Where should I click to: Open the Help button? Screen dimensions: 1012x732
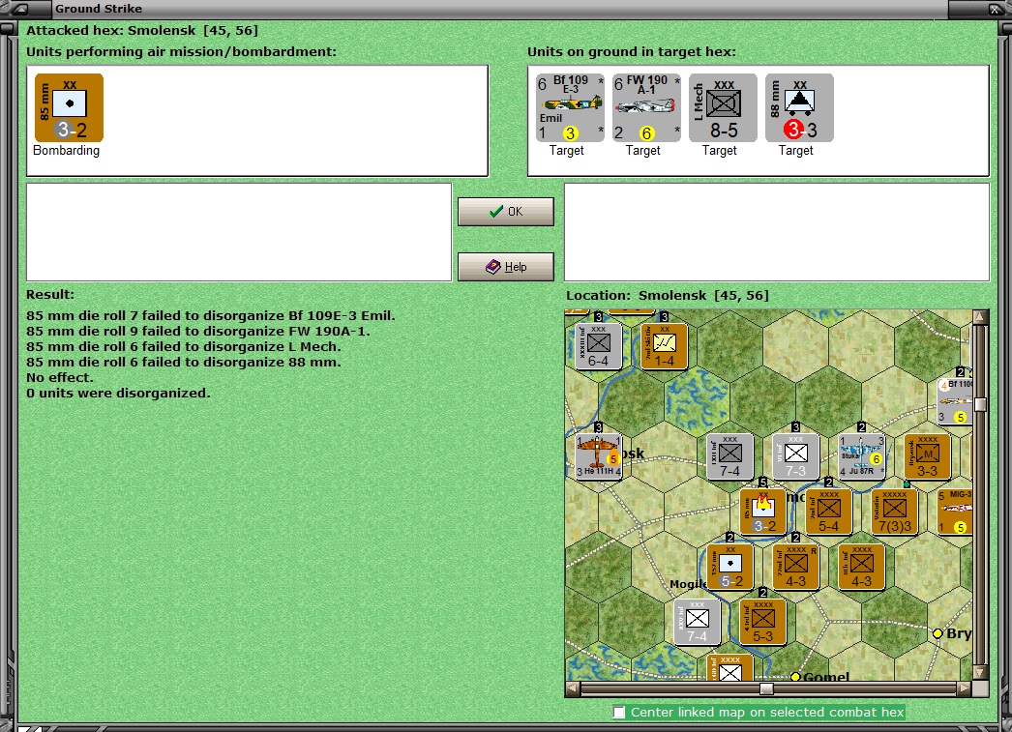[x=506, y=266]
